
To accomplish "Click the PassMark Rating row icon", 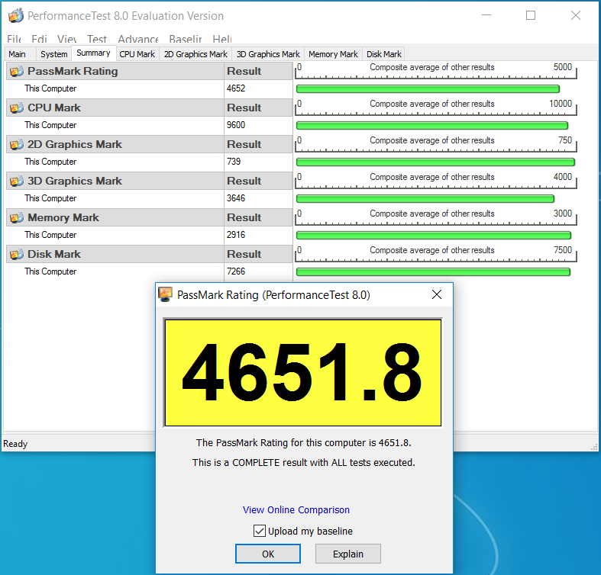I will (x=17, y=71).
